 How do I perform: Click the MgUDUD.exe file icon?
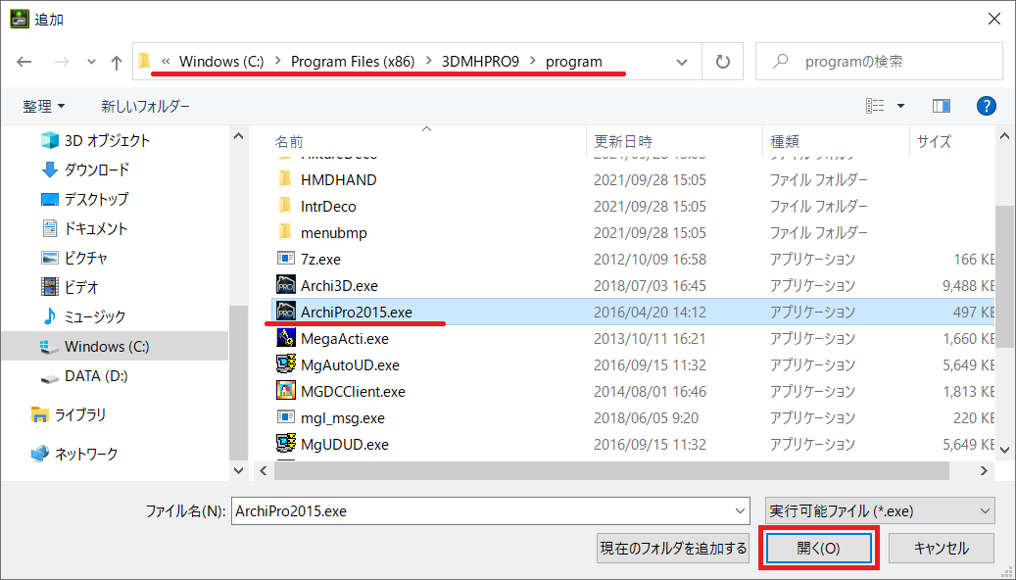pos(286,444)
